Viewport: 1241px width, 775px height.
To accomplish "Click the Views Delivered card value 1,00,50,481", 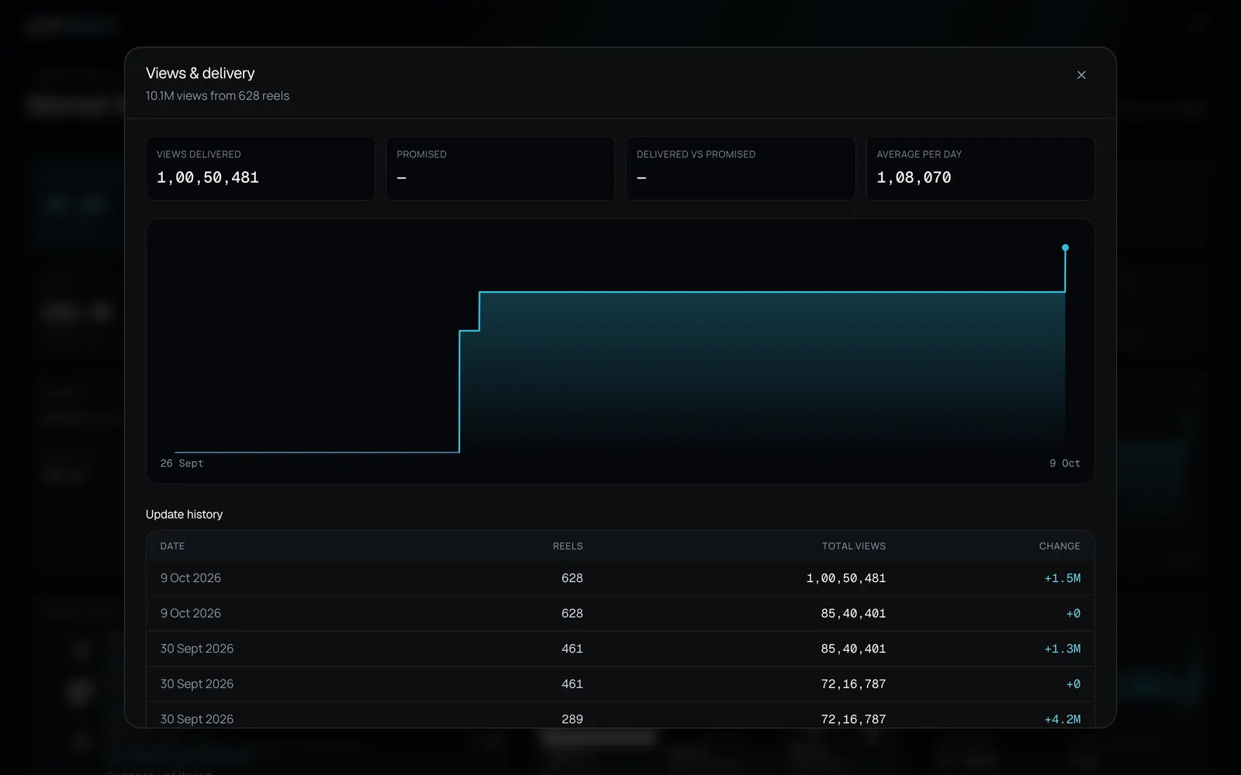I will [x=208, y=177].
